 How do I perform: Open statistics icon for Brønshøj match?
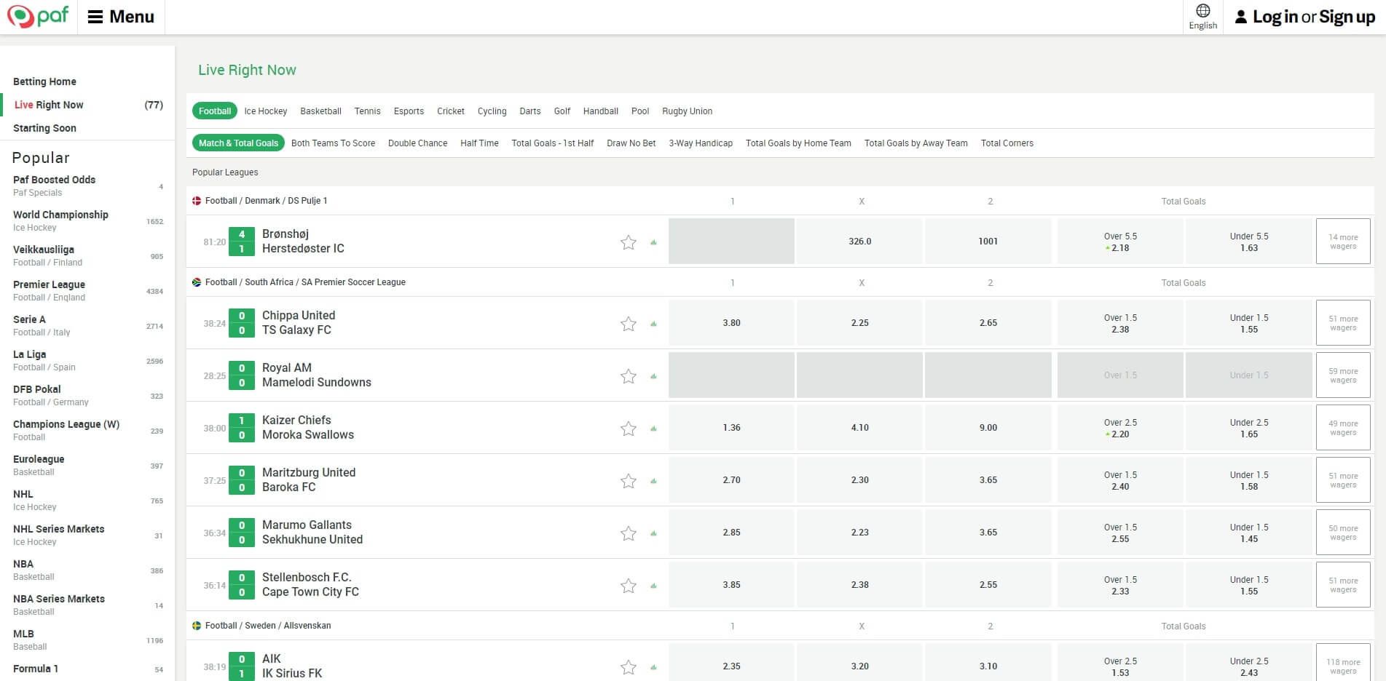[x=653, y=242]
